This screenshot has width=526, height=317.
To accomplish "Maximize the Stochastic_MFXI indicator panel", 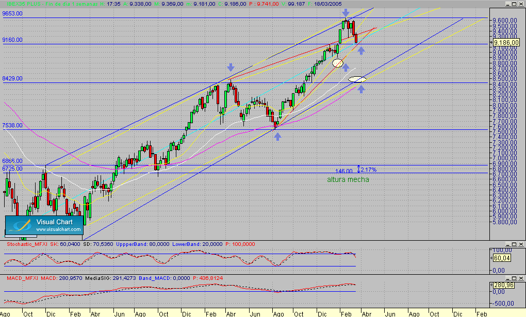I will pyautogui.click(x=515, y=244).
